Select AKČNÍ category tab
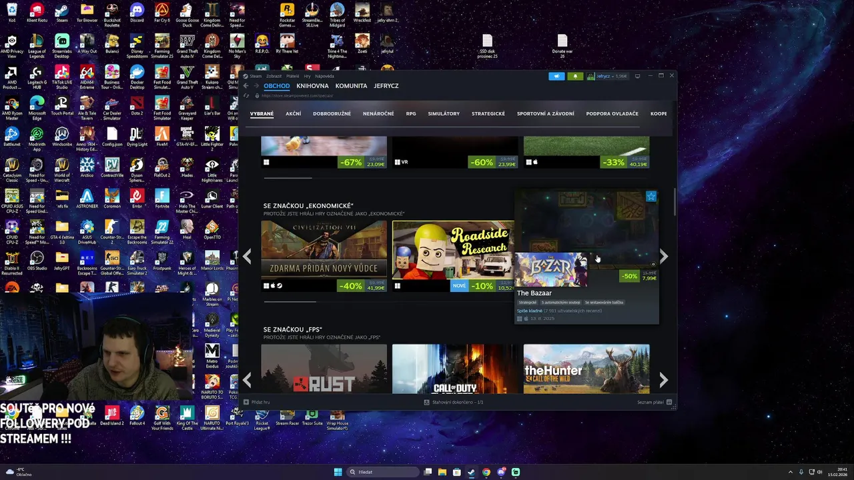Image resolution: width=854 pixels, height=480 pixels. (x=293, y=114)
